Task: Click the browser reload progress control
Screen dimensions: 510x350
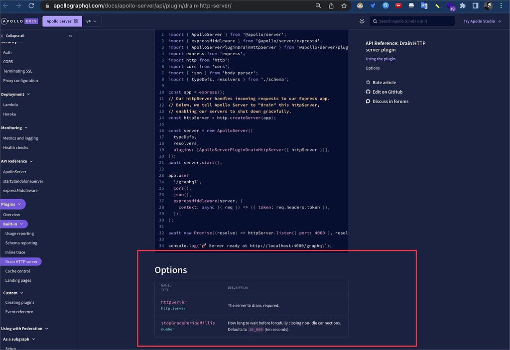Action: (31, 5)
